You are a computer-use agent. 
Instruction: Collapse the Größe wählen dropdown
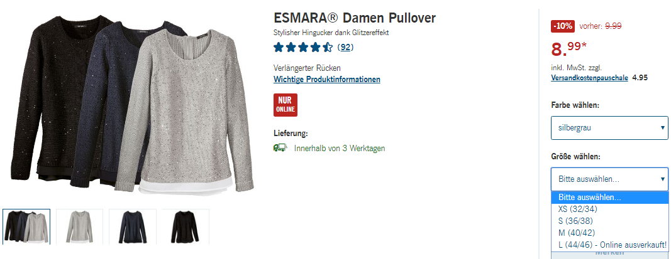pos(609,179)
